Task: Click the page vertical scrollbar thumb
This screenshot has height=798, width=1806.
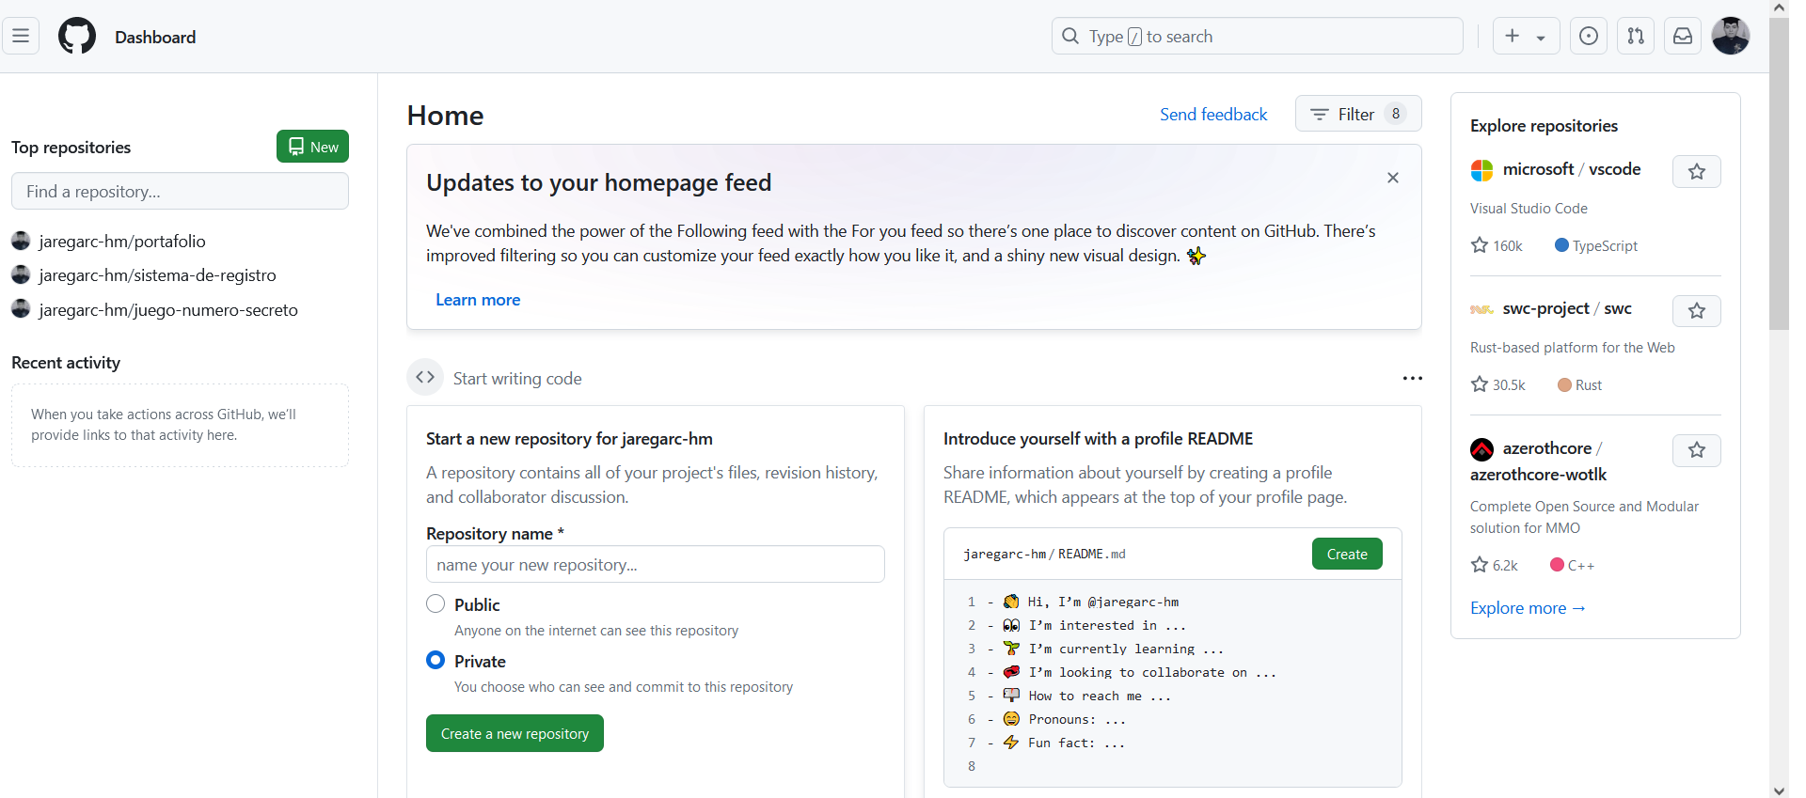Action: pyautogui.click(x=1779, y=174)
